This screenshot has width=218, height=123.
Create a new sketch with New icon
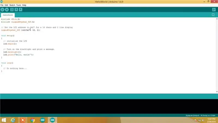tap(12, 10)
